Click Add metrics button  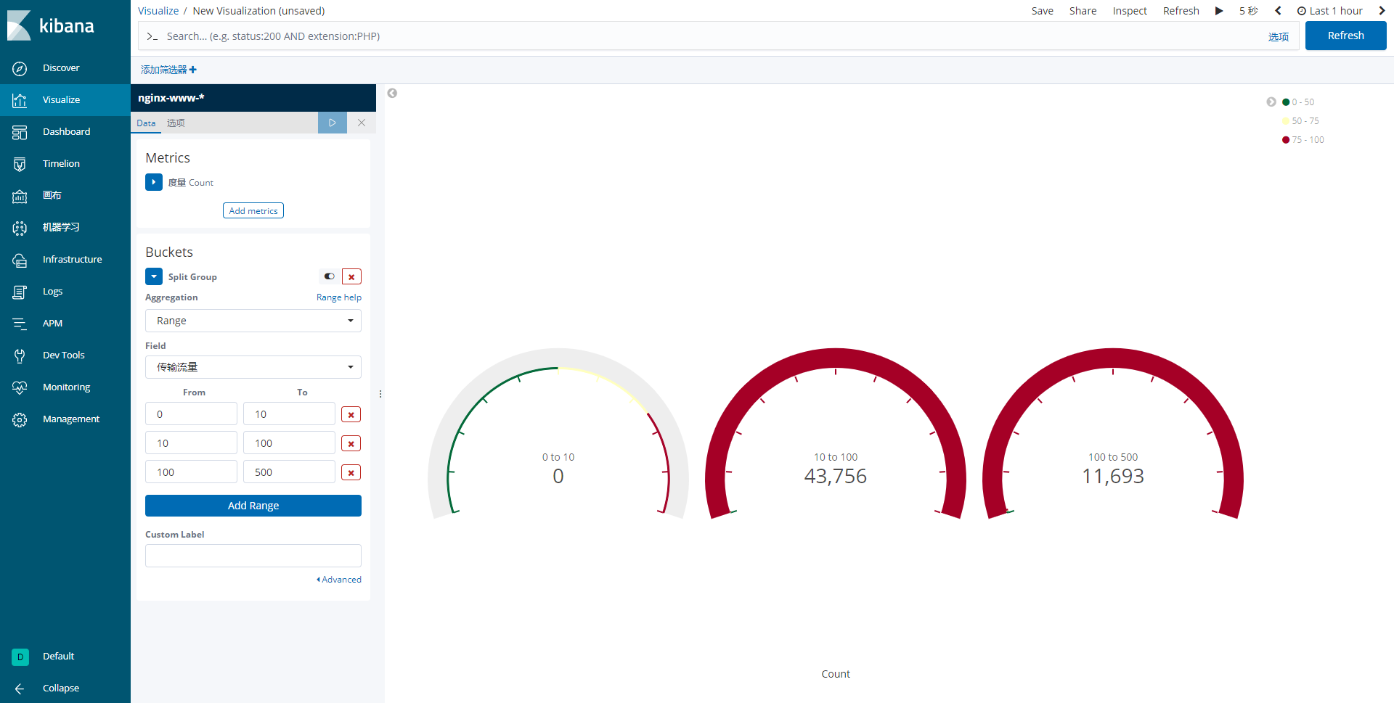(253, 210)
